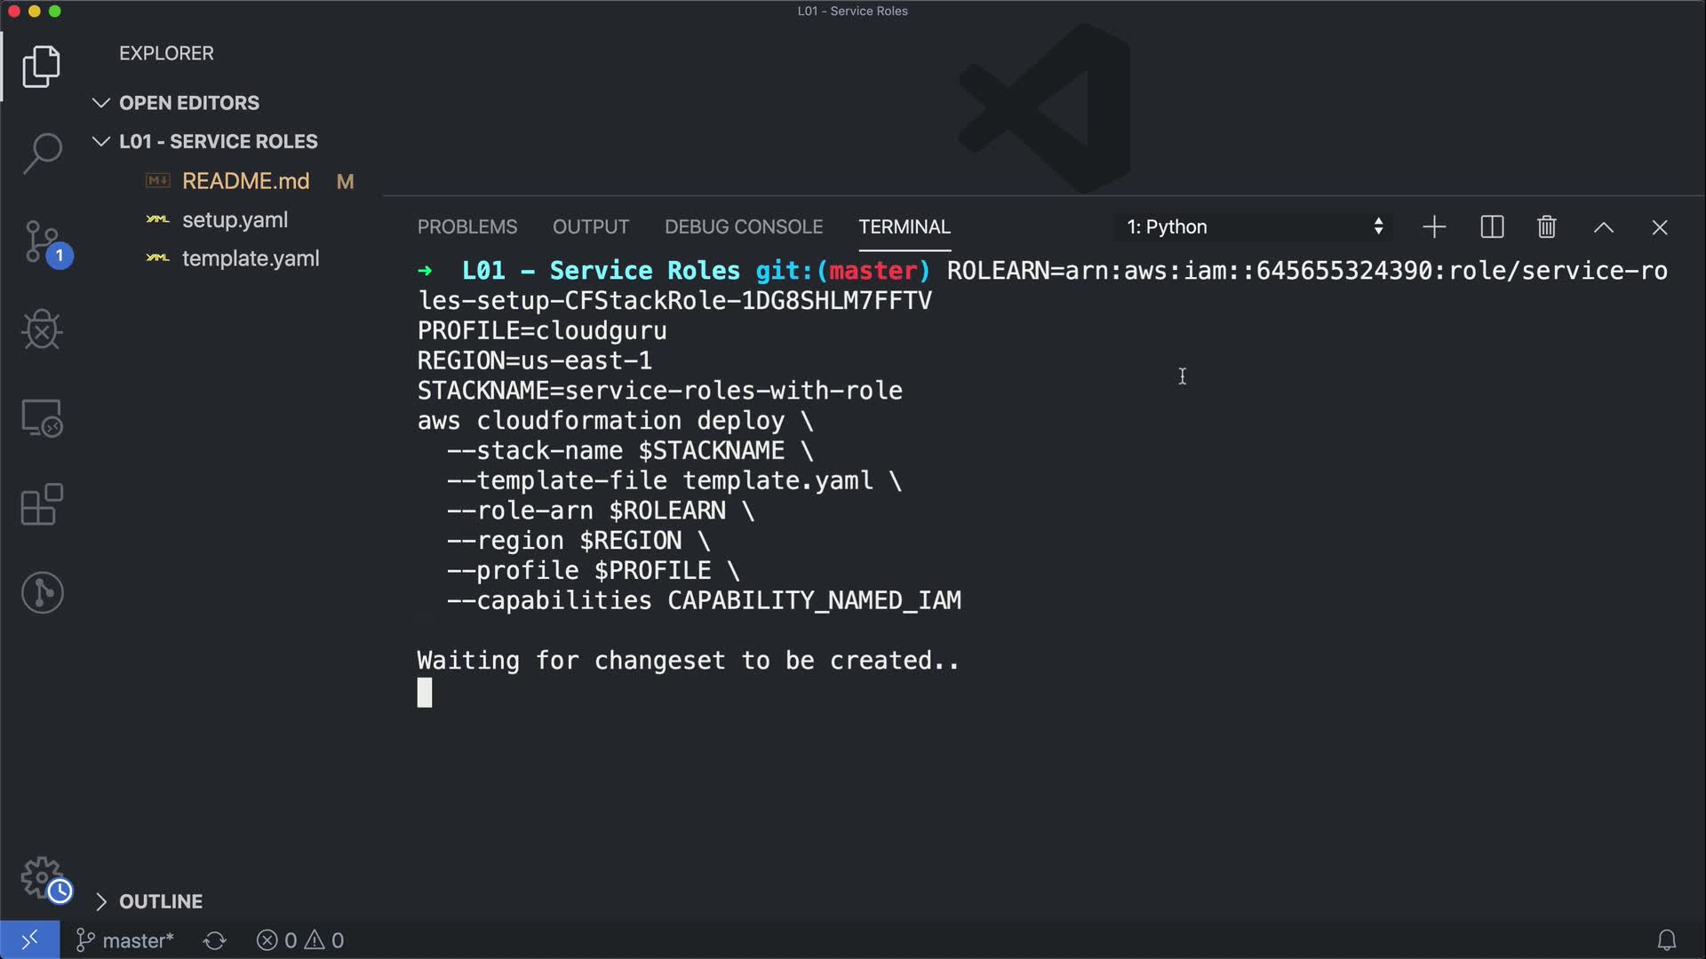
Task: Open Source Control view with badge
Action: click(x=42, y=242)
